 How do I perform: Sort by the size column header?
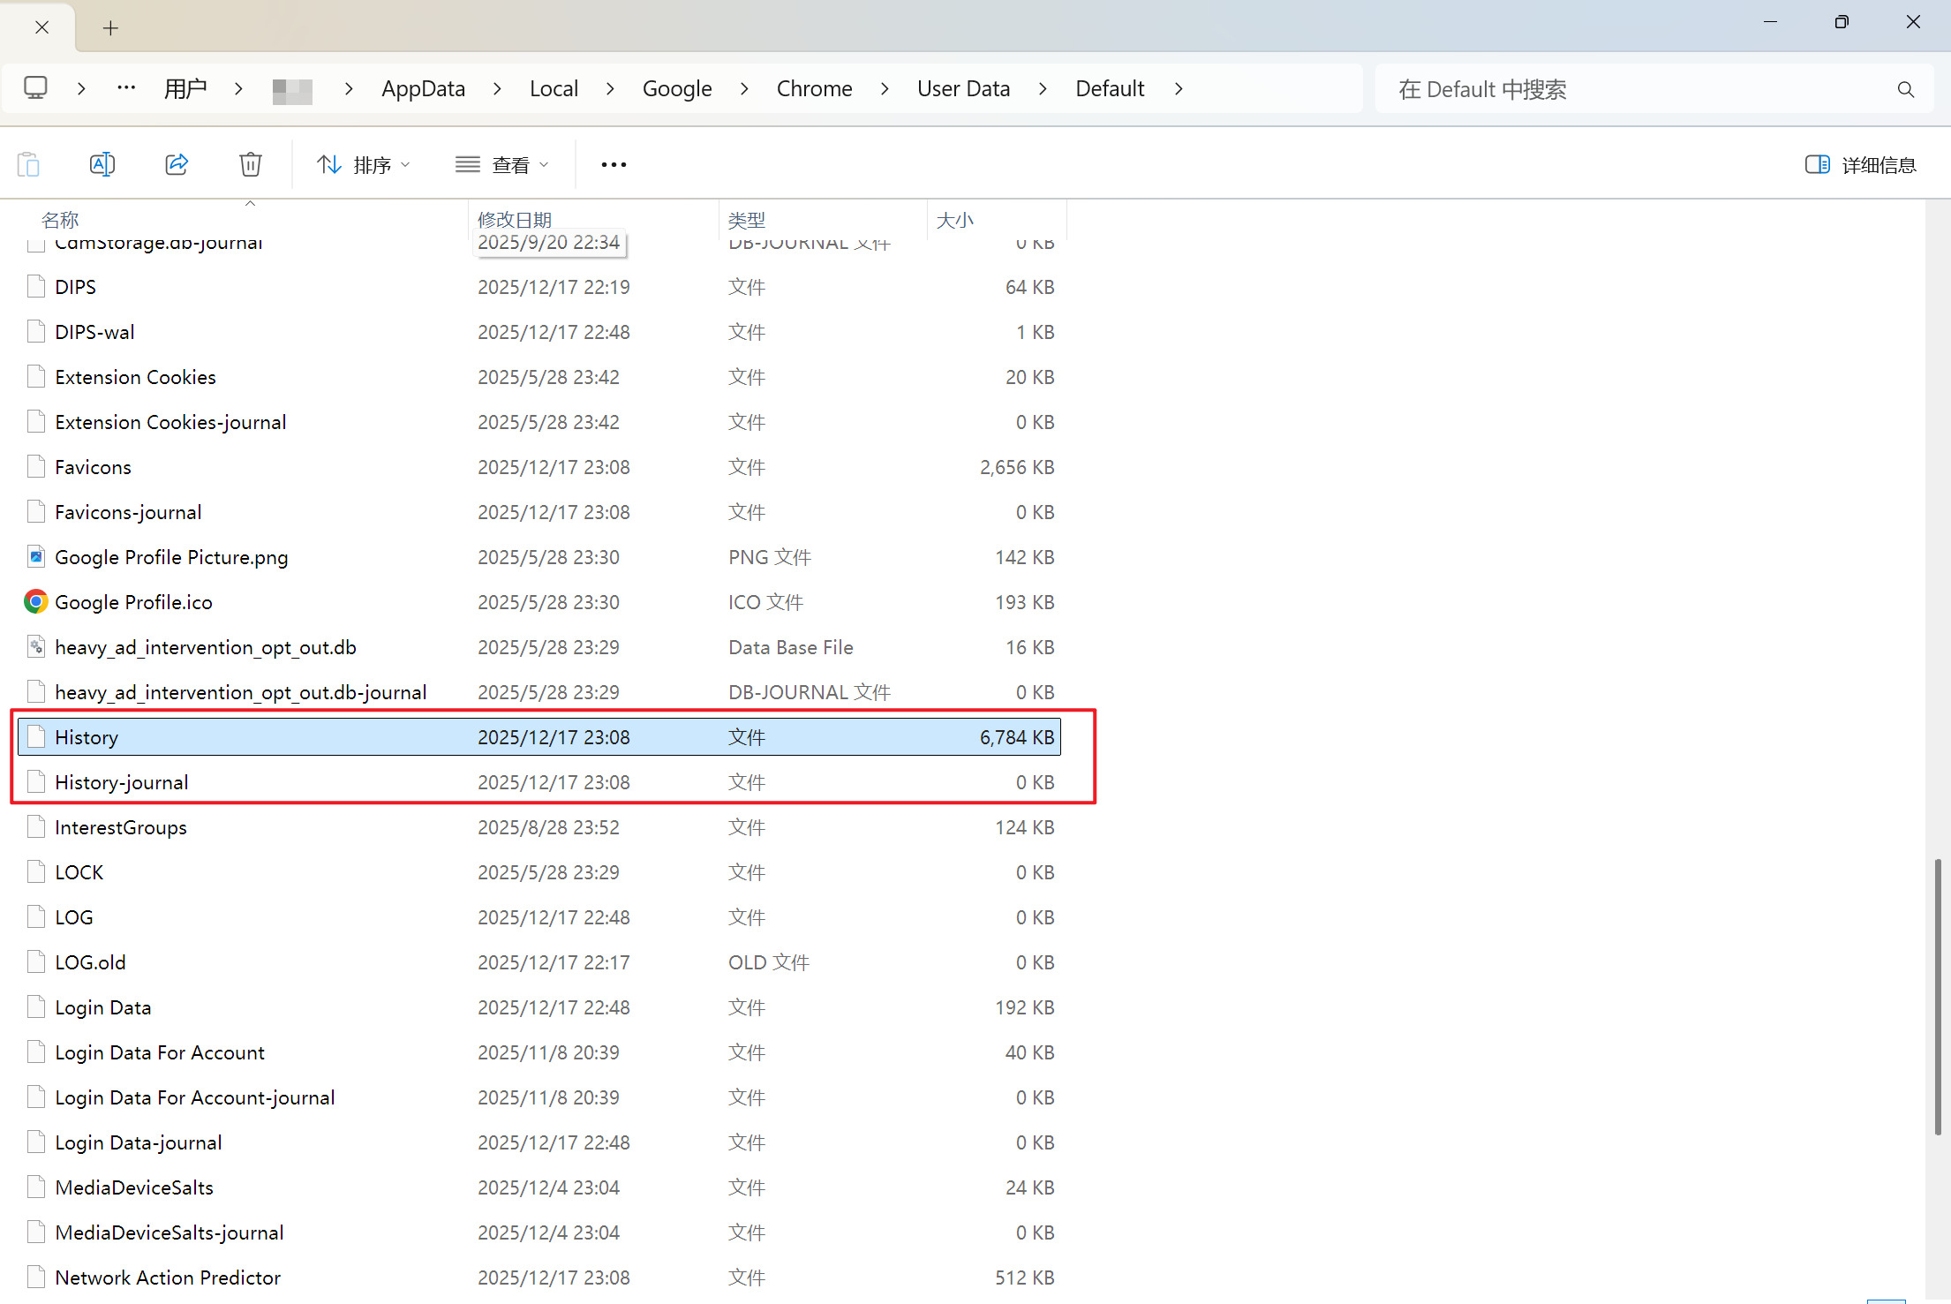955,219
